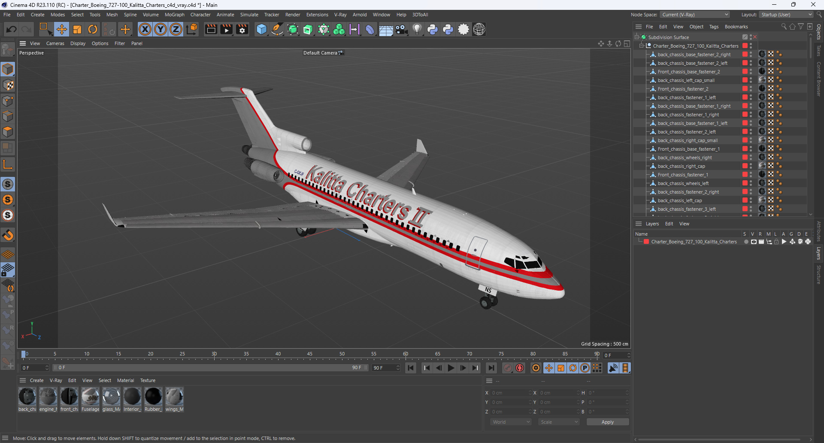Click frame 45 on timeline ruler
This screenshot has width=824, height=443.
310,354
